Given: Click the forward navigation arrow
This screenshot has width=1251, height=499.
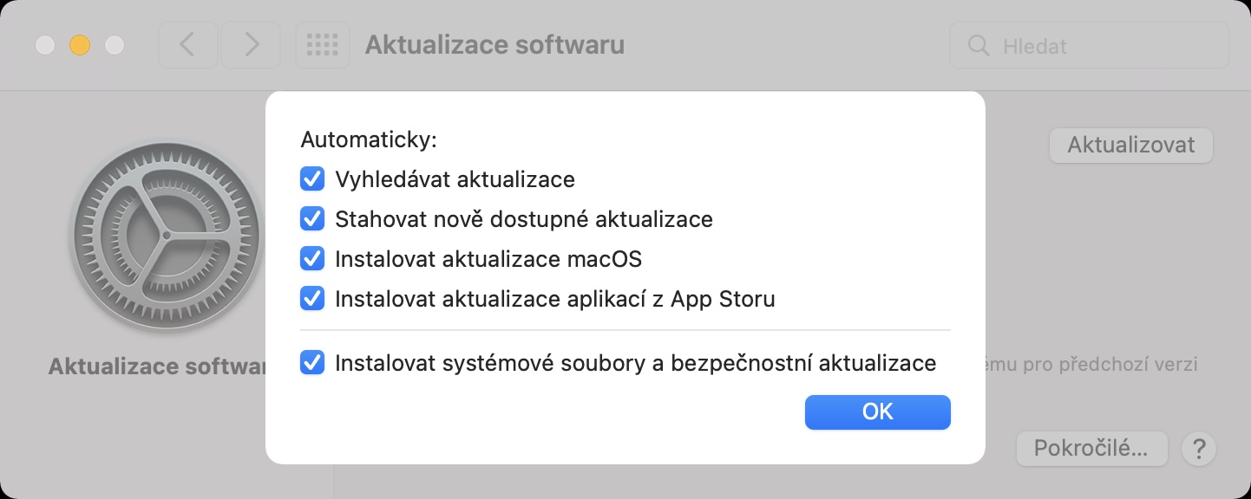Looking at the screenshot, I should [252, 45].
